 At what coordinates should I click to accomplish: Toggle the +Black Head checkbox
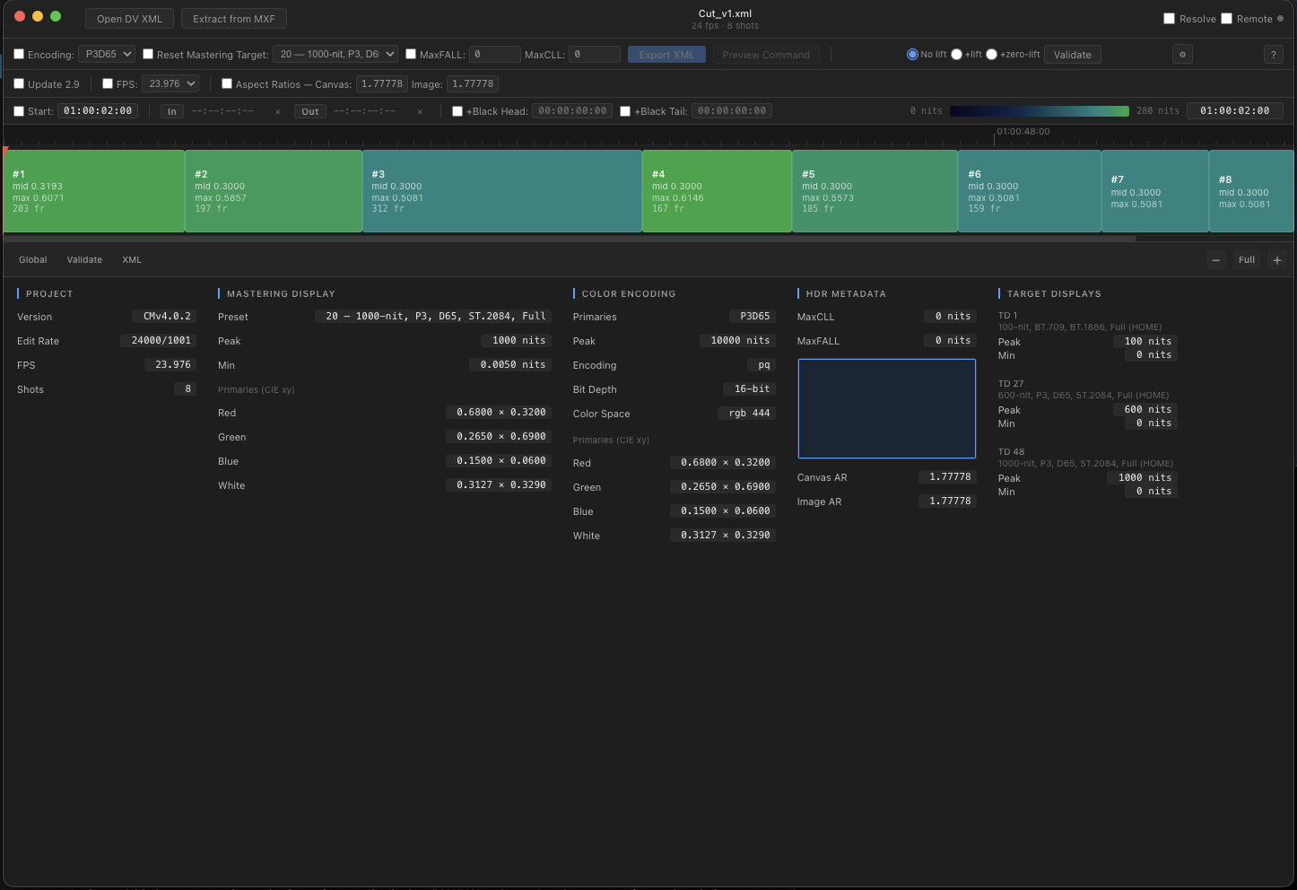tap(457, 111)
